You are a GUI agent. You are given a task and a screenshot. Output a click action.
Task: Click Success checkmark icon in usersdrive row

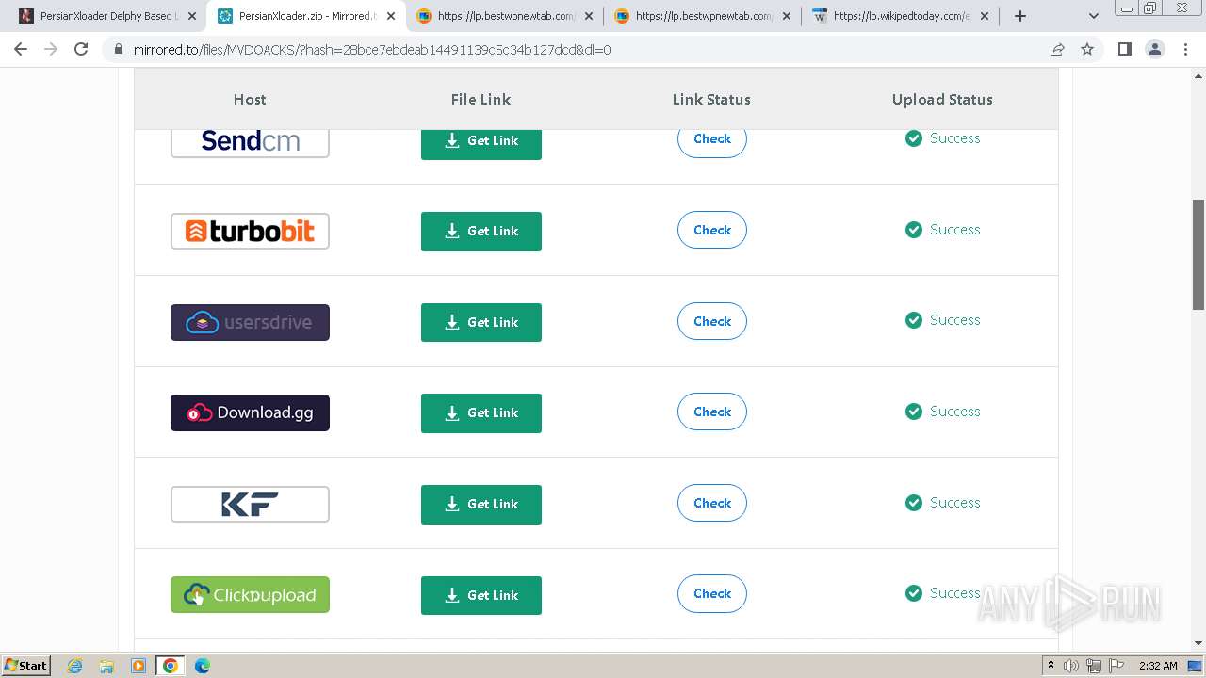click(x=914, y=320)
